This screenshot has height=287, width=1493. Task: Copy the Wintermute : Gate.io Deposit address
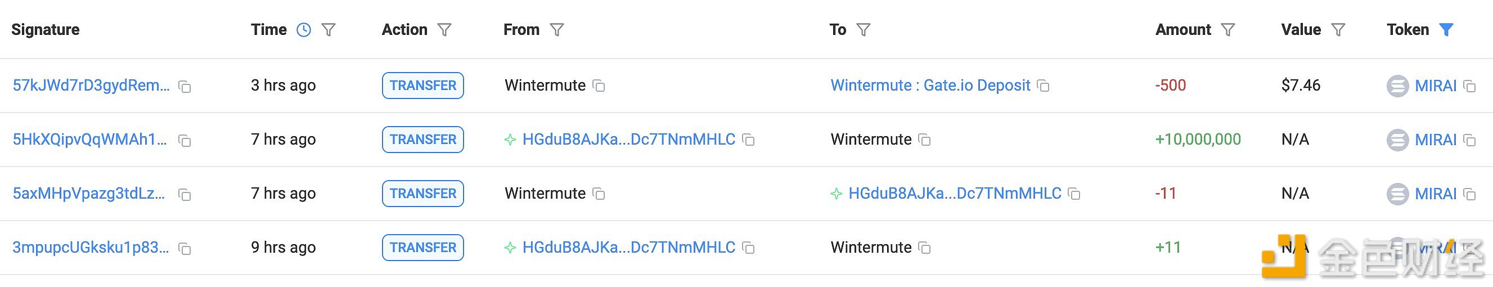[1044, 87]
